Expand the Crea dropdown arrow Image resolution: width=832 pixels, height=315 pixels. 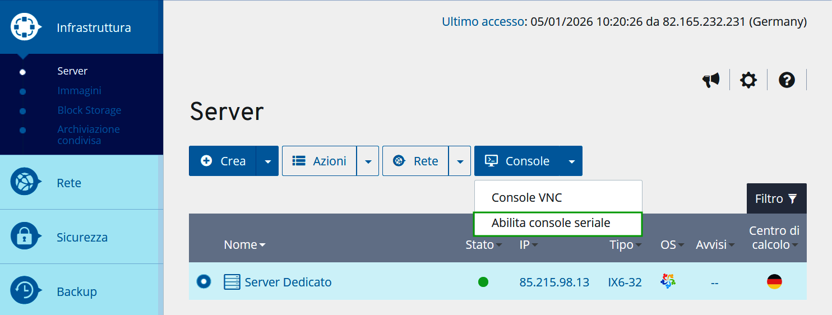pos(267,161)
